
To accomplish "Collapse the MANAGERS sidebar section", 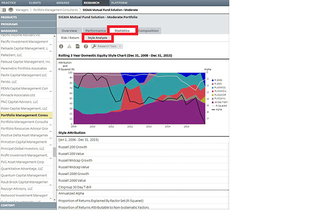I will tap(28, 31).
